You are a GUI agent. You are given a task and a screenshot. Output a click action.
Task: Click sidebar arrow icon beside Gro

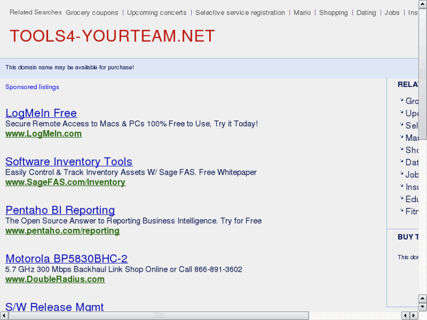pyautogui.click(x=401, y=100)
